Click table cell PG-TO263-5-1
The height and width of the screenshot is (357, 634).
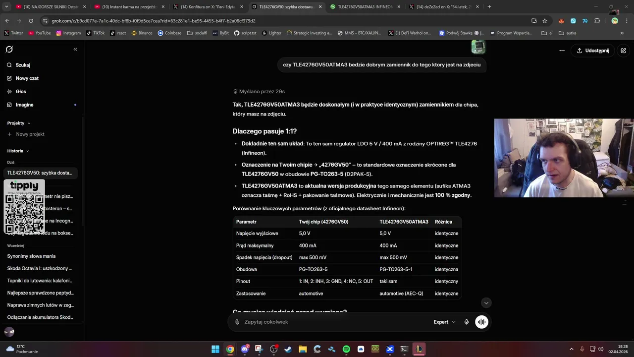click(x=396, y=269)
